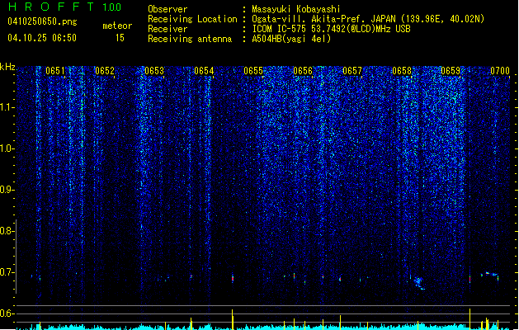The image size is (519, 330).
Task: Select the version number 1.0.0
Action: coord(111,7)
